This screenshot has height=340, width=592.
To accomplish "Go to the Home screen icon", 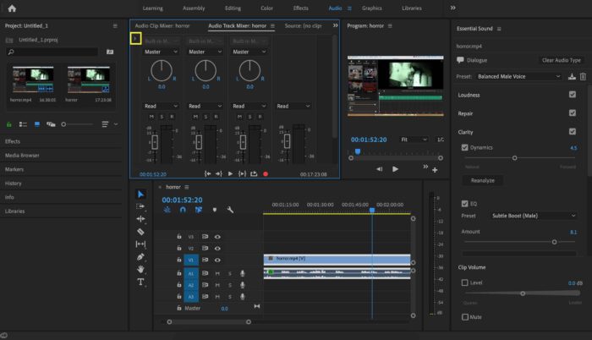I will click(12, 8).
